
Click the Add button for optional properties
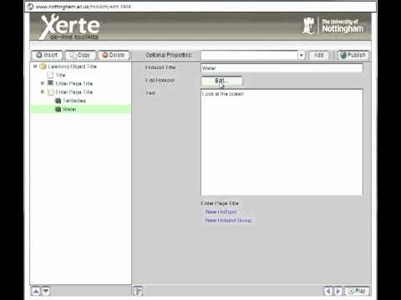(x=319, y=55)
